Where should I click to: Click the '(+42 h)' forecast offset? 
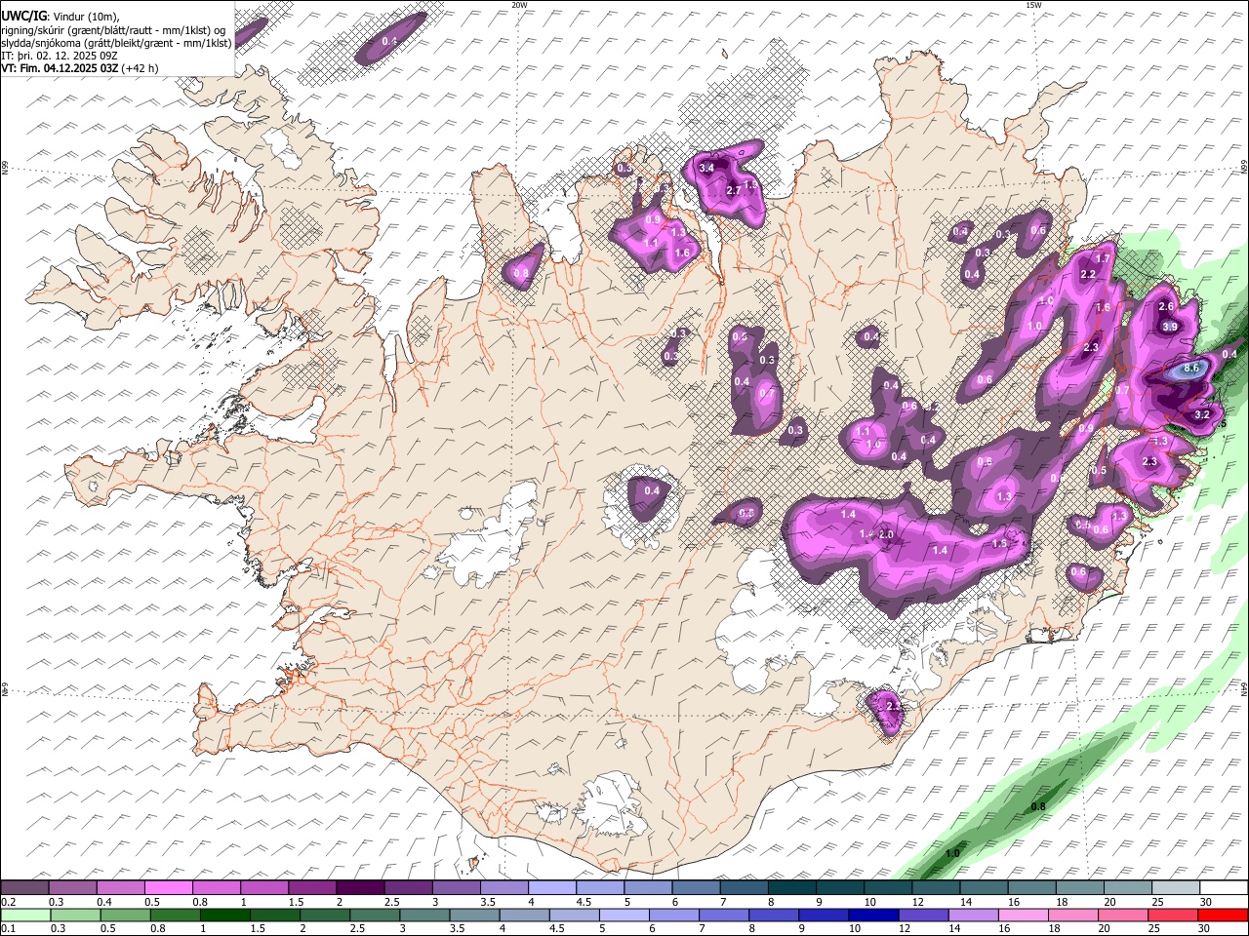140,68
